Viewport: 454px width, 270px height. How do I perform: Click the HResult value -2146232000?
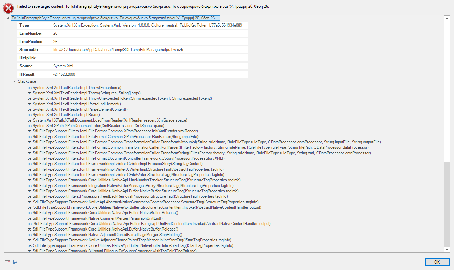point(64,74)
